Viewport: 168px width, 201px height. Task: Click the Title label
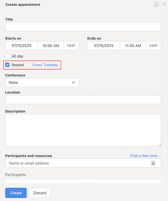tap(9, 19)
